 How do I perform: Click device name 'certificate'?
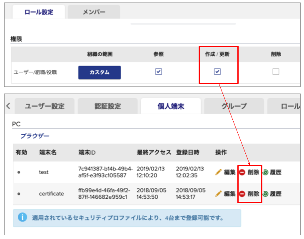51,194
